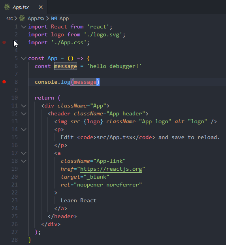This screenshot has height=245, width=226.
Task: Click React identifier on line 1
Action: tap(59, 27)
